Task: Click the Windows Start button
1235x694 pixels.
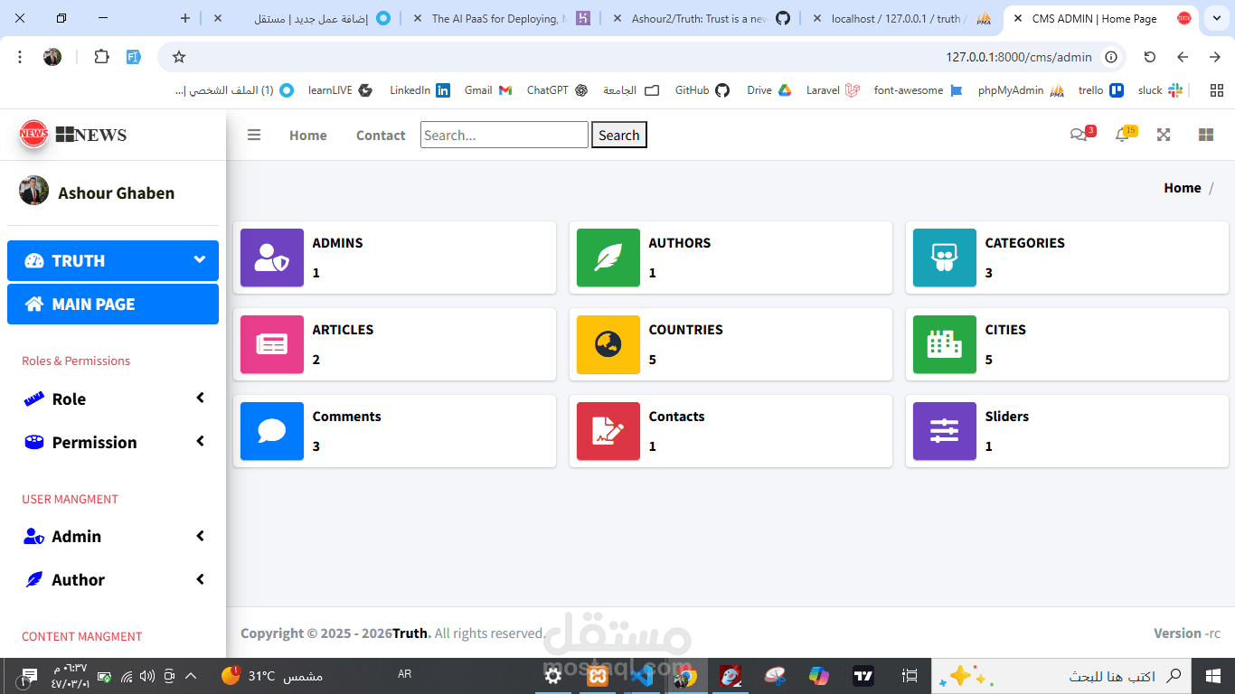Action: point(1212,675)
